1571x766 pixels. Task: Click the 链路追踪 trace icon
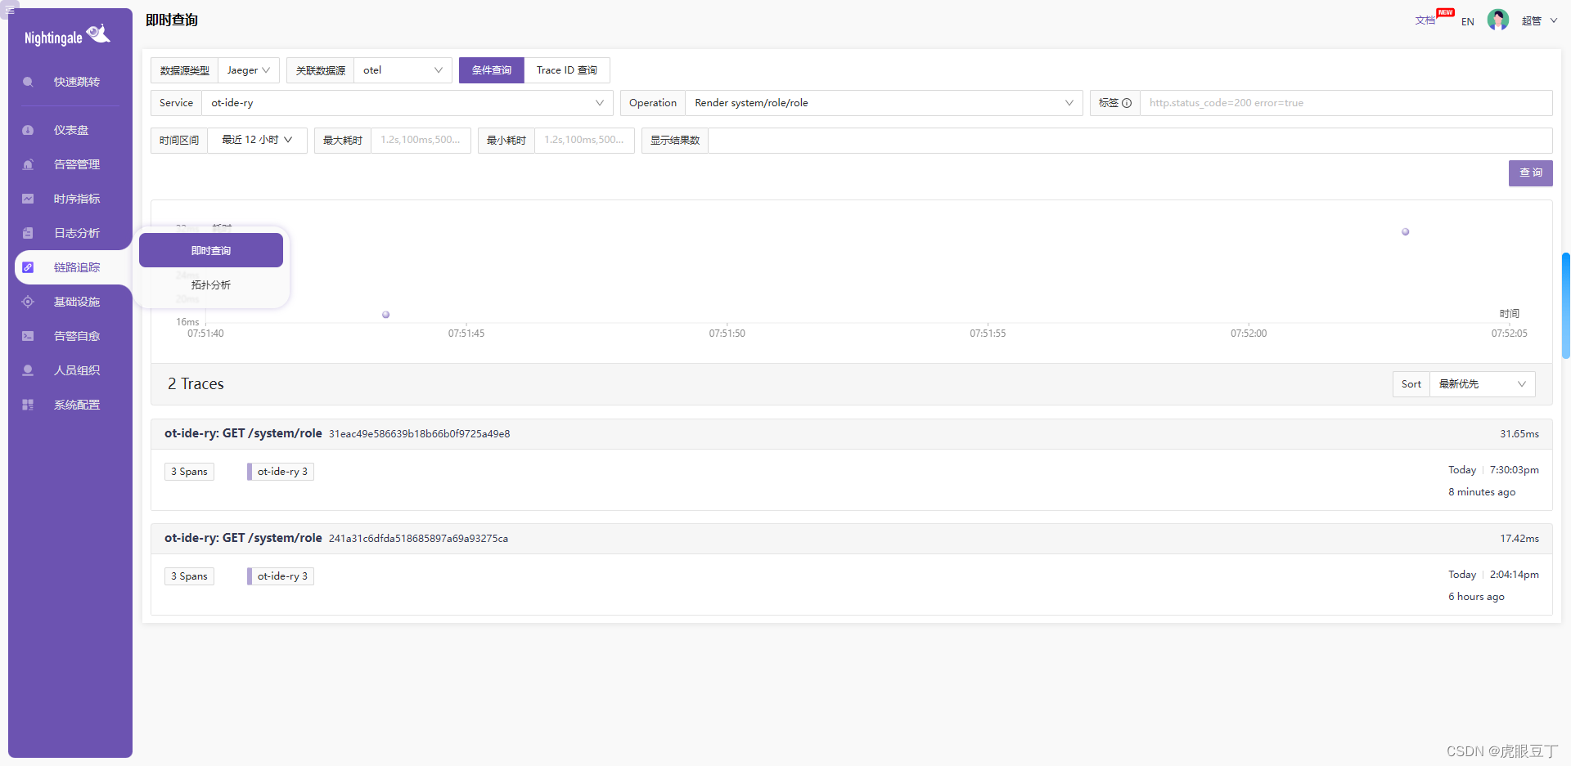coord(28,267)
